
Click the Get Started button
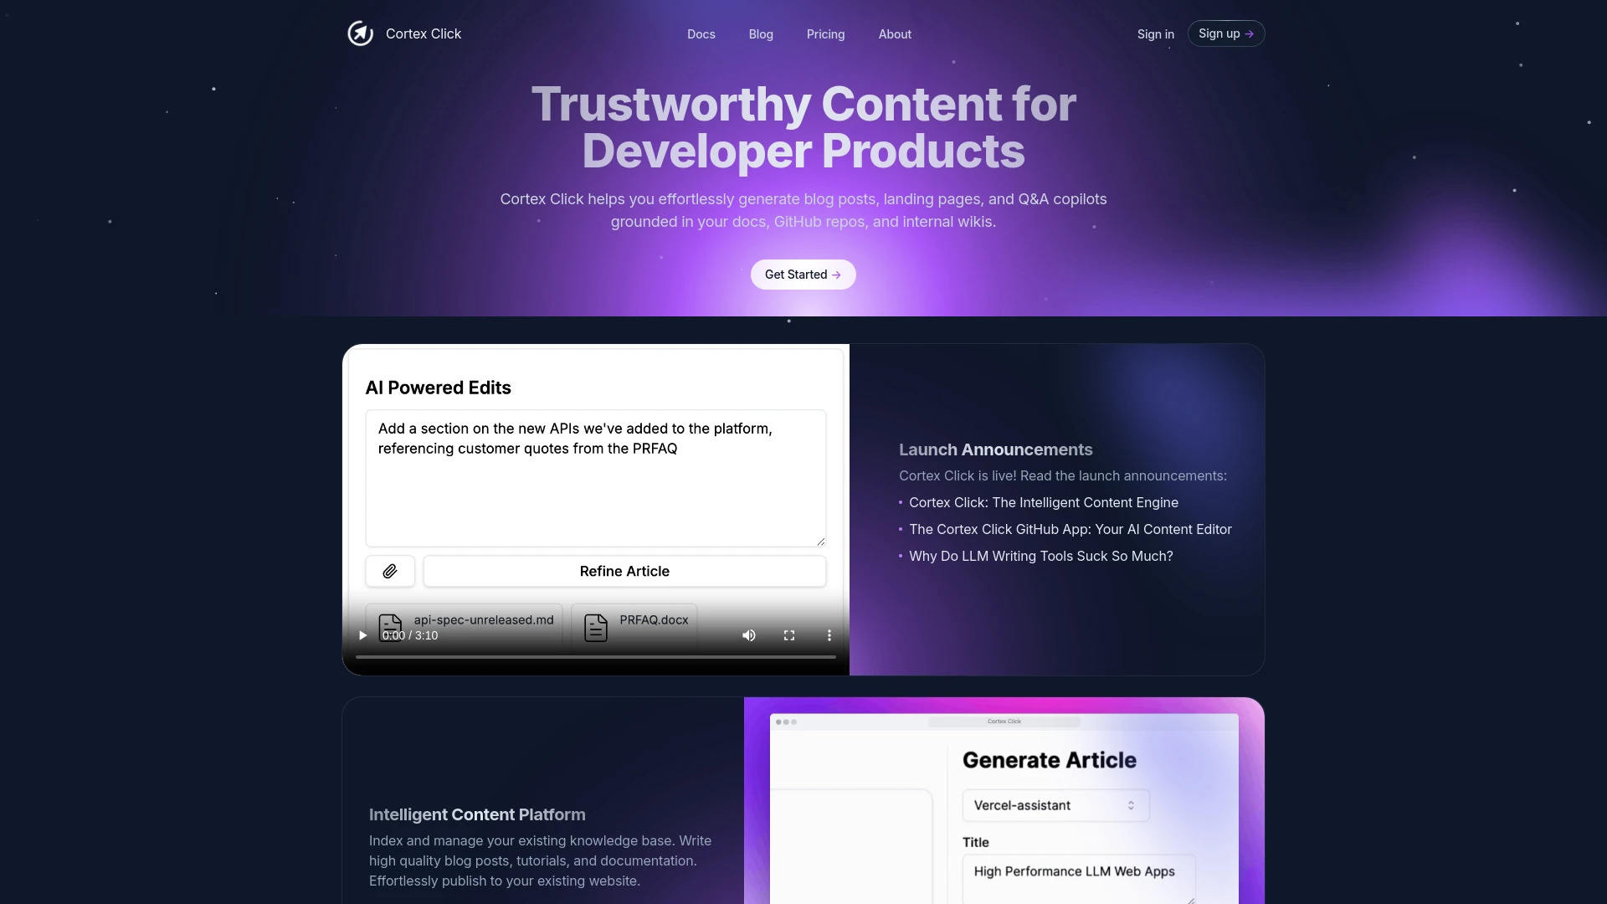[803, 274]
